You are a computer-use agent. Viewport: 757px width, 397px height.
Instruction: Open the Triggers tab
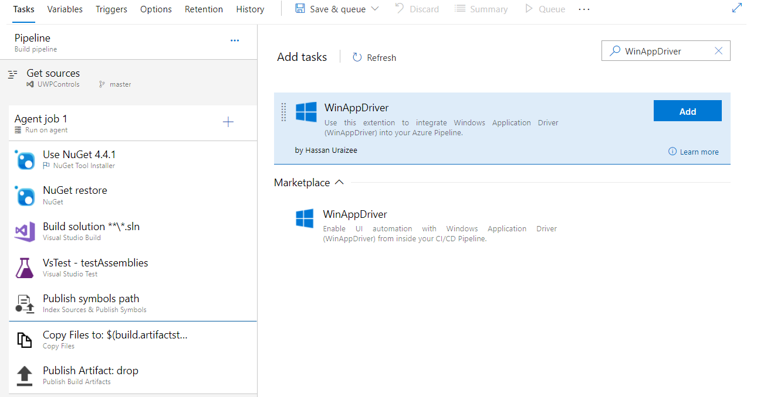111,9
